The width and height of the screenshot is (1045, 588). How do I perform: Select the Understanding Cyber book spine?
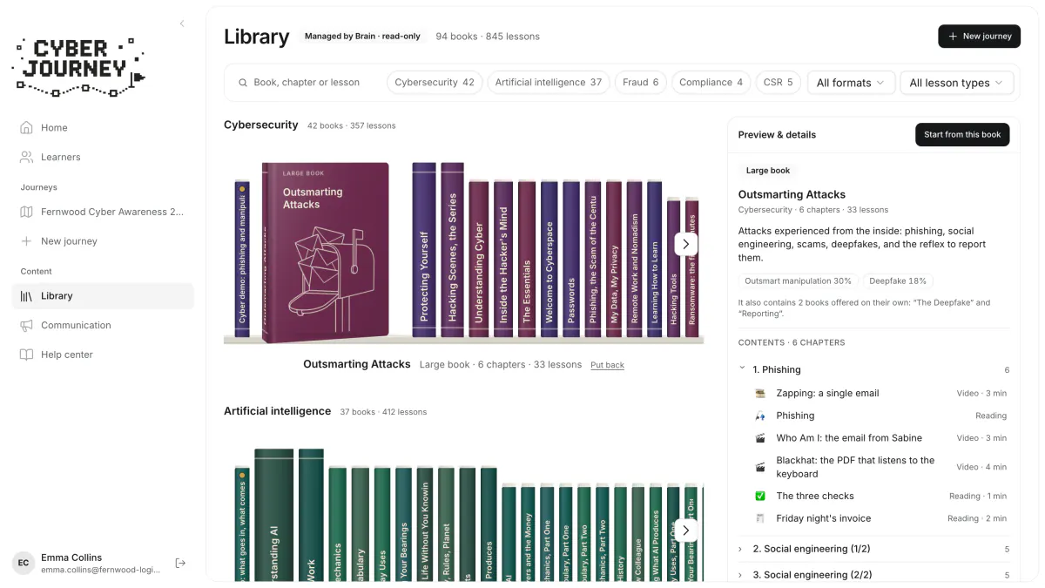[x=479, y=259]
